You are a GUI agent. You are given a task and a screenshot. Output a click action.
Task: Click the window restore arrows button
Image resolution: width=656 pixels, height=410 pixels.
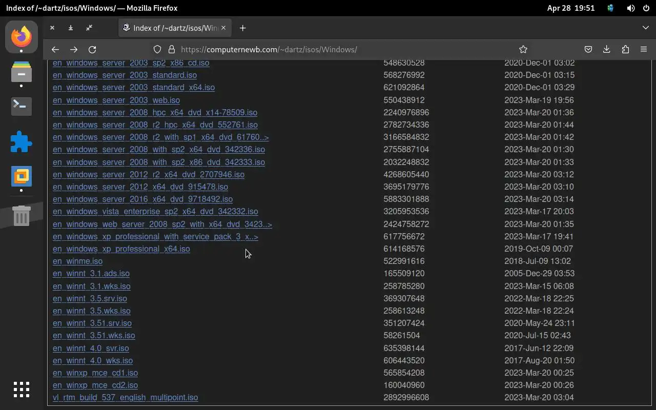[x=89, y=28]
